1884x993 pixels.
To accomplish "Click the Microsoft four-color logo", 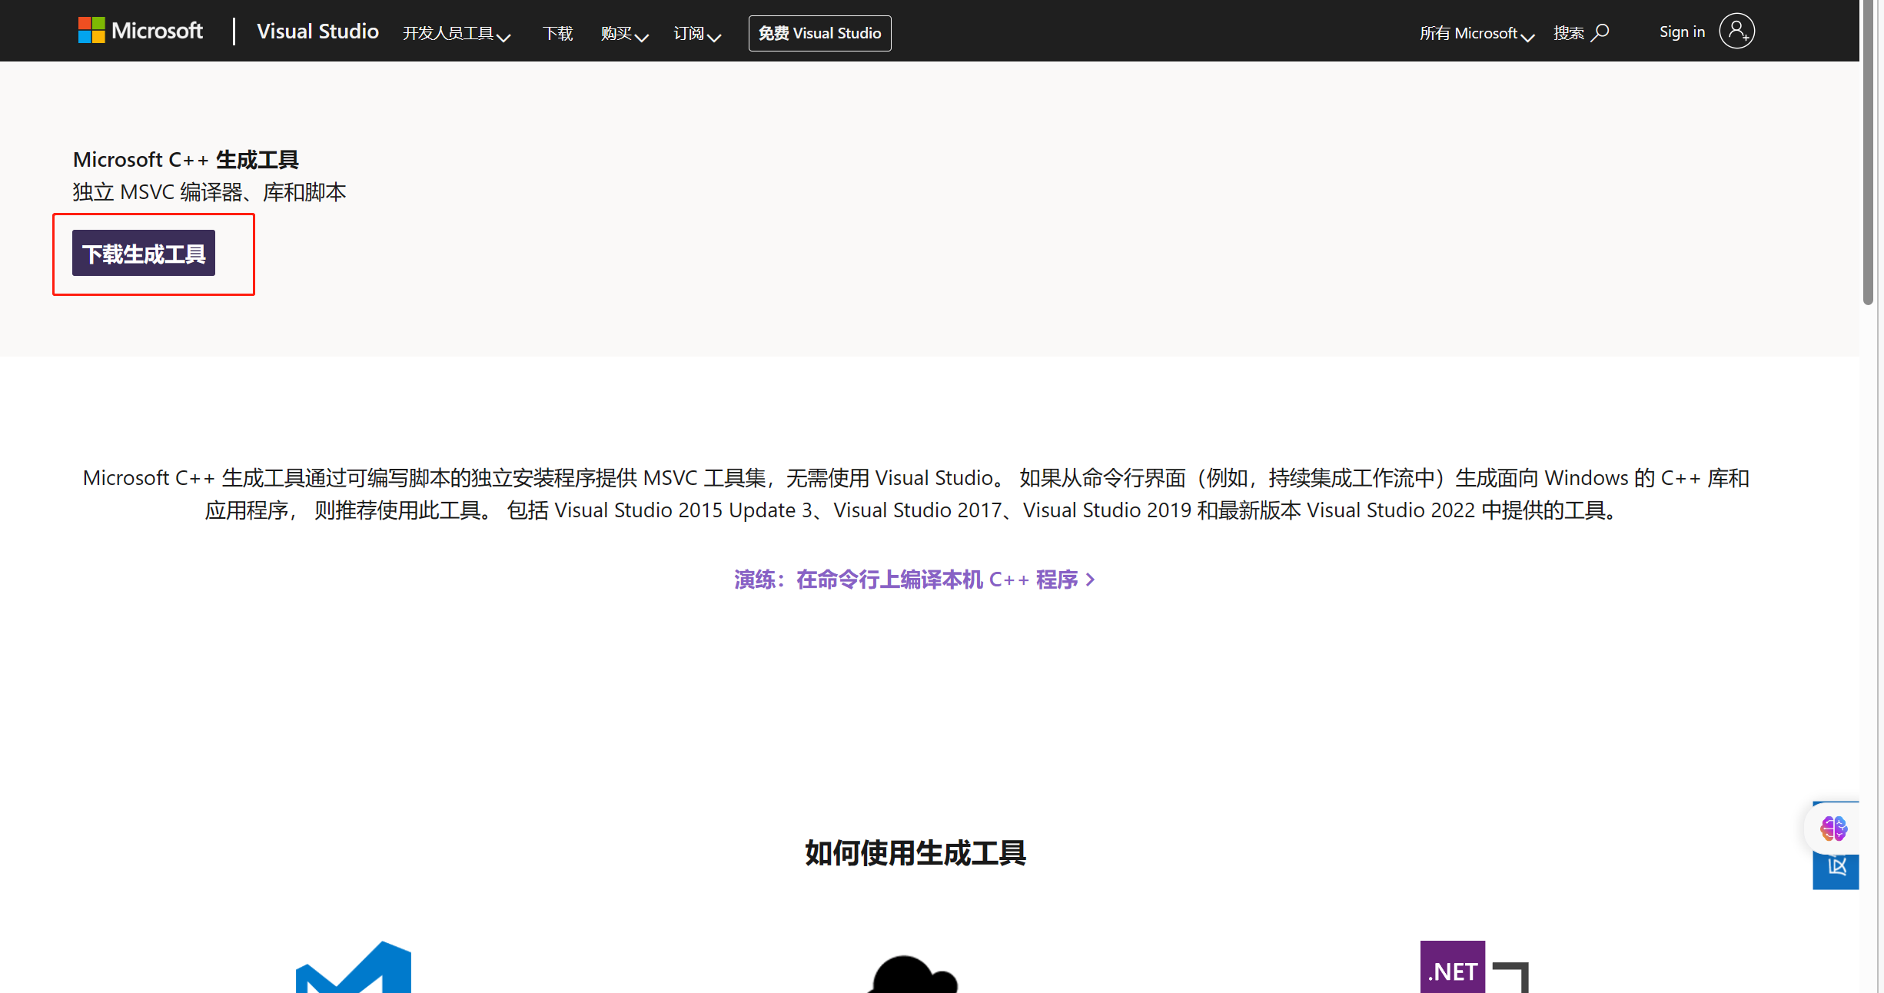I will (91, 31).
